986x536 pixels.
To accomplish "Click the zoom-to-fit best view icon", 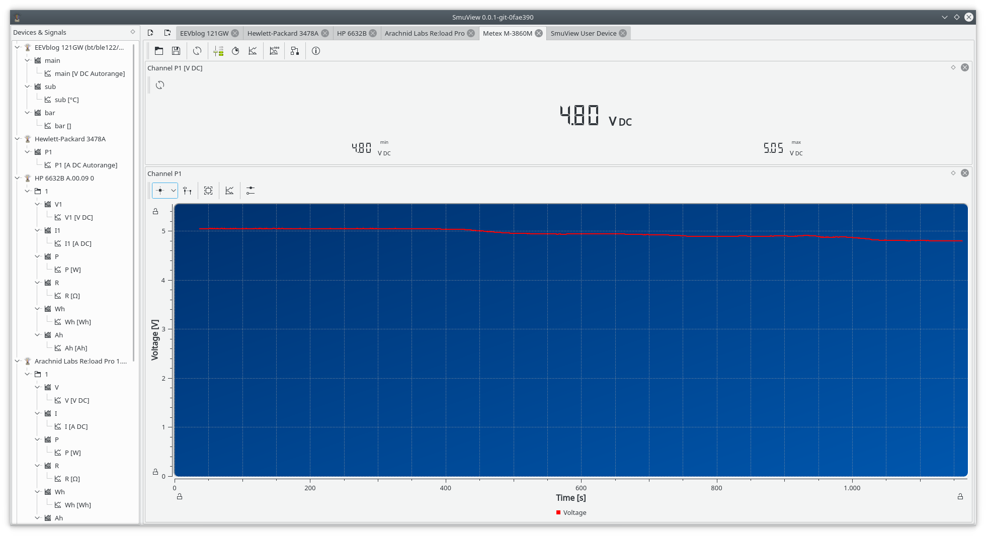I will point(208,191).
